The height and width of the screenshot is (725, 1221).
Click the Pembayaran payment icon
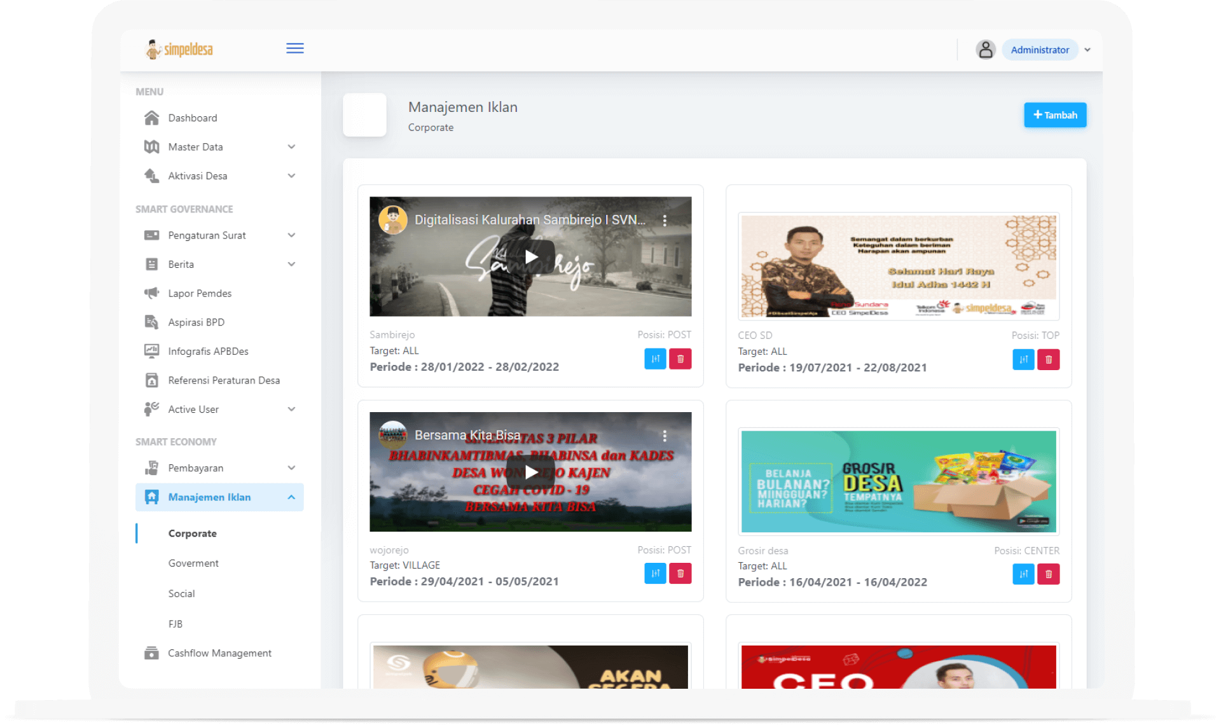[x=151, y=468]
